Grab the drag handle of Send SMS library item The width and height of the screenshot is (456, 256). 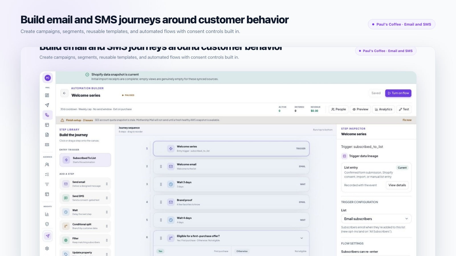[107, 198]
